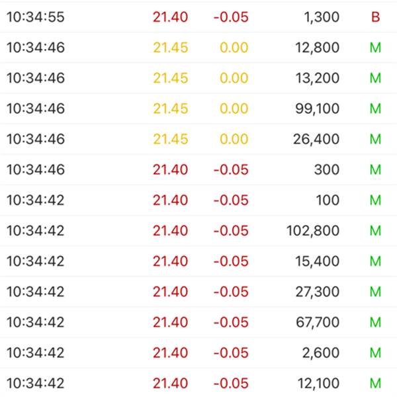Click the M marker beside 26,400

375,139
